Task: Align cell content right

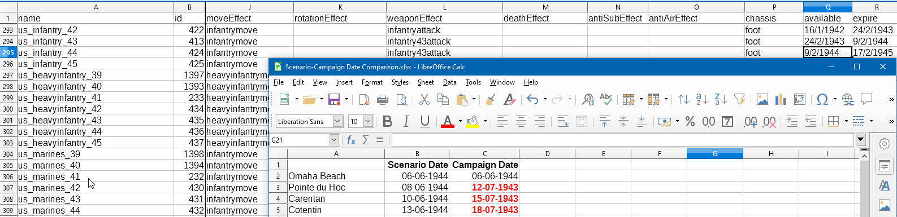Action: [x=539, y=121]
